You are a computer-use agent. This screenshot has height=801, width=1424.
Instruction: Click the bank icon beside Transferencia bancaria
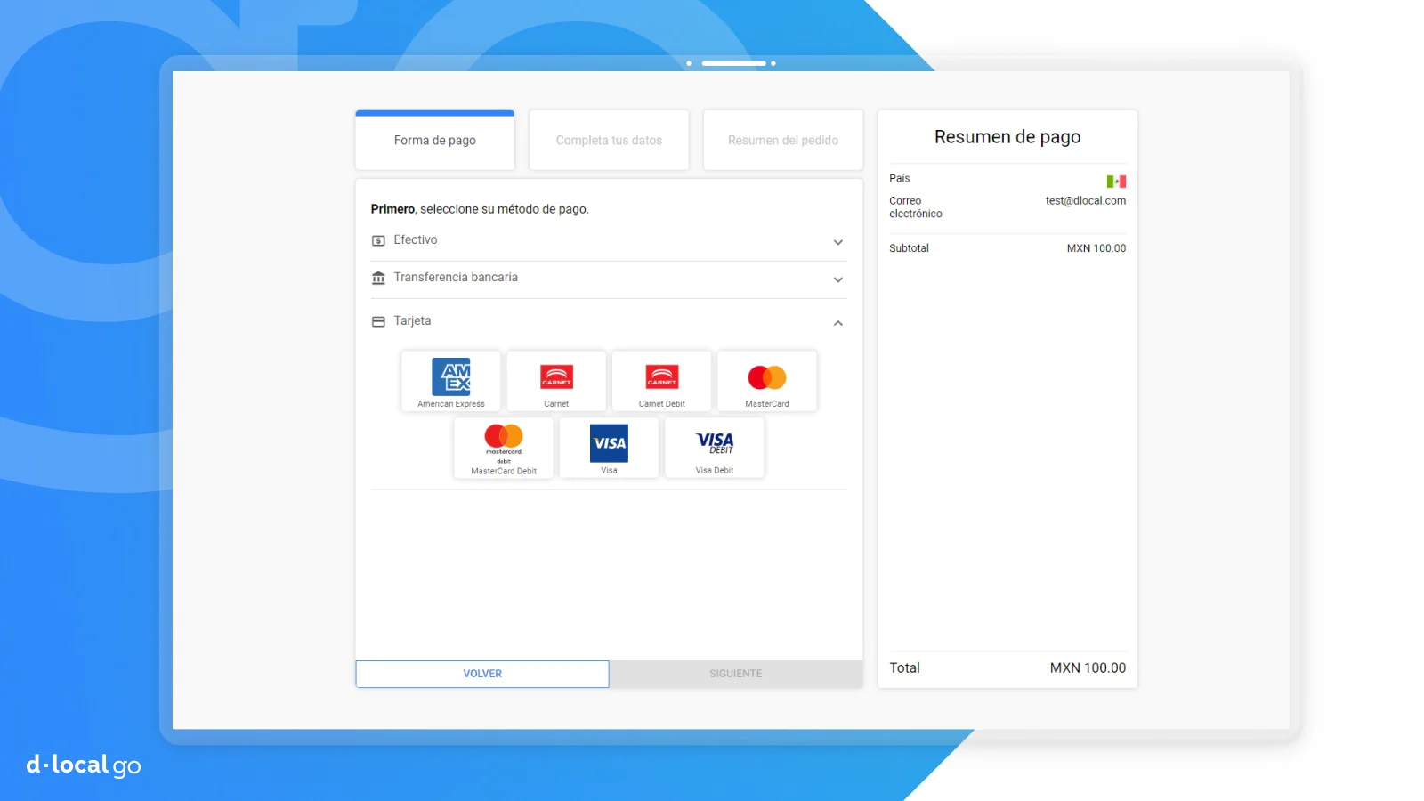pos(378,278)
